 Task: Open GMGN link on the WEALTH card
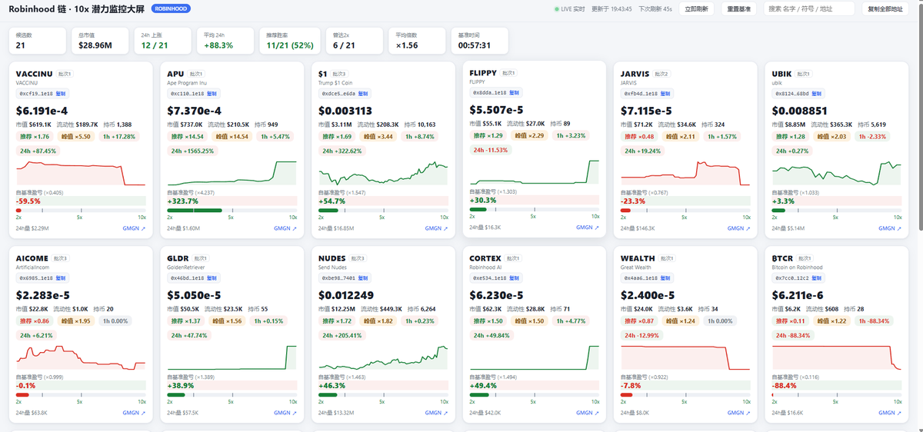738,413
